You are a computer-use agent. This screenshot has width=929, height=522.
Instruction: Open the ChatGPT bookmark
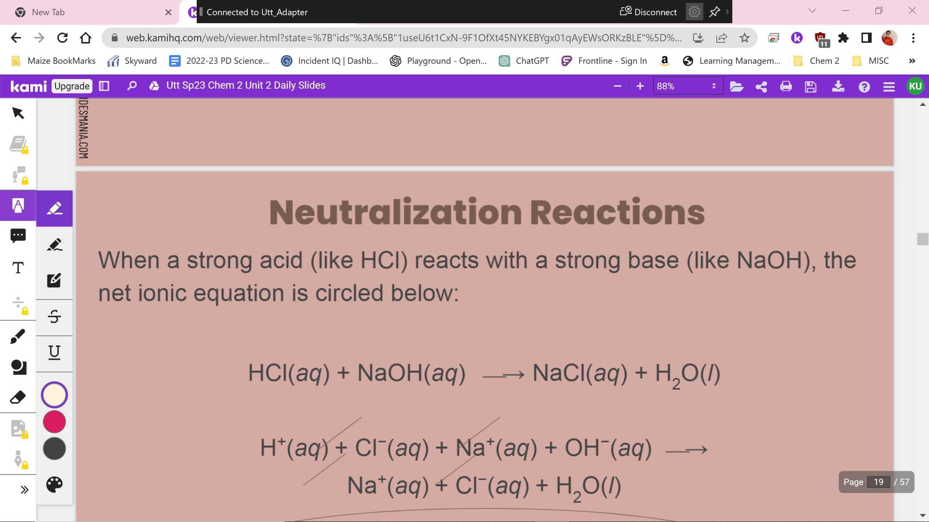click(x=524, y=61)
